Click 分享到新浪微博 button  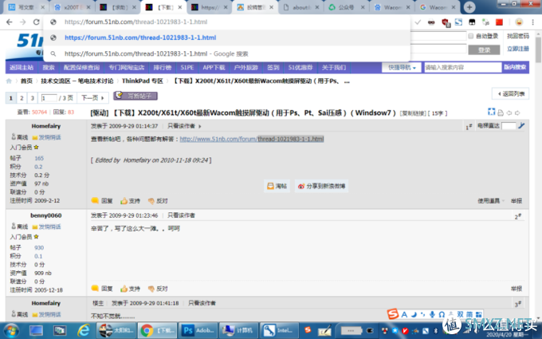pos(321,186)
